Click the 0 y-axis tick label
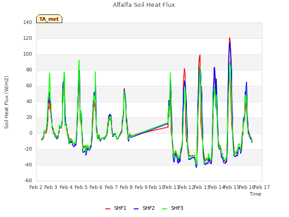 (31, 133)
